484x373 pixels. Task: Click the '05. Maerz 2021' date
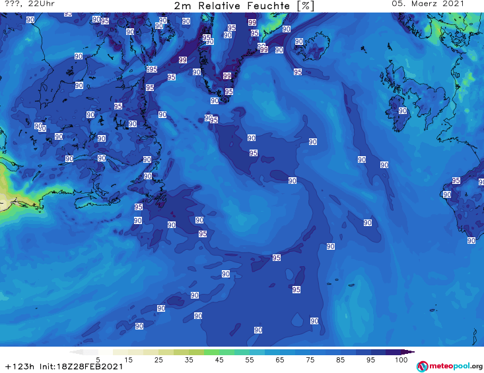[x=428, y=4]
